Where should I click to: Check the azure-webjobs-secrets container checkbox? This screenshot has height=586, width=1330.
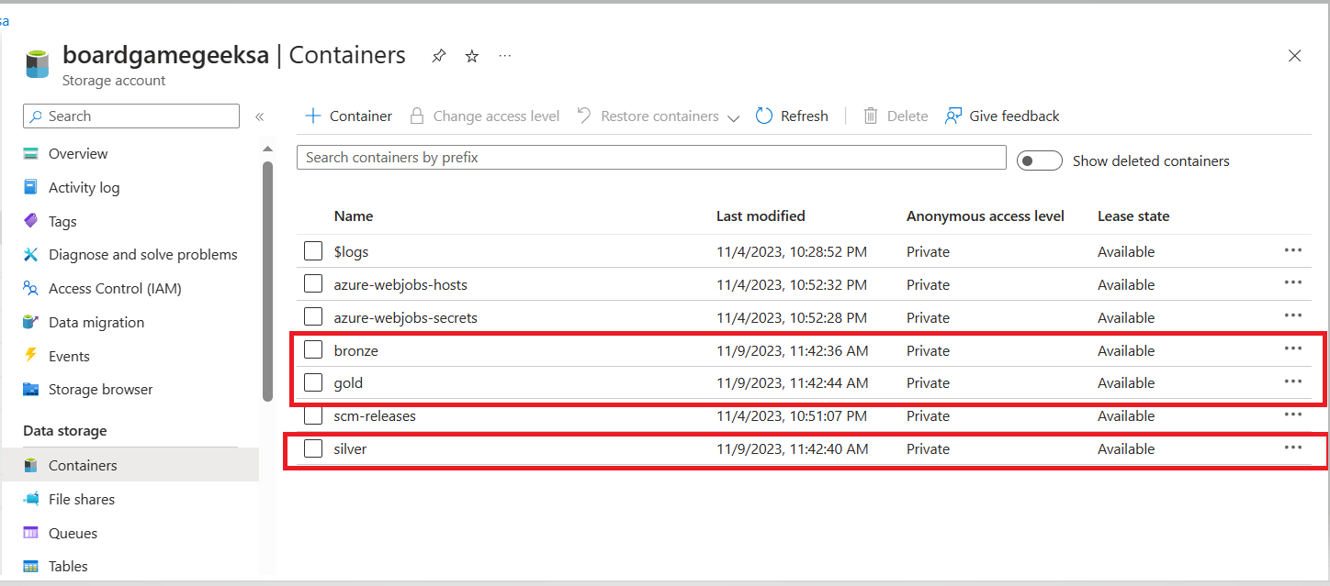[x=313, y=316]
